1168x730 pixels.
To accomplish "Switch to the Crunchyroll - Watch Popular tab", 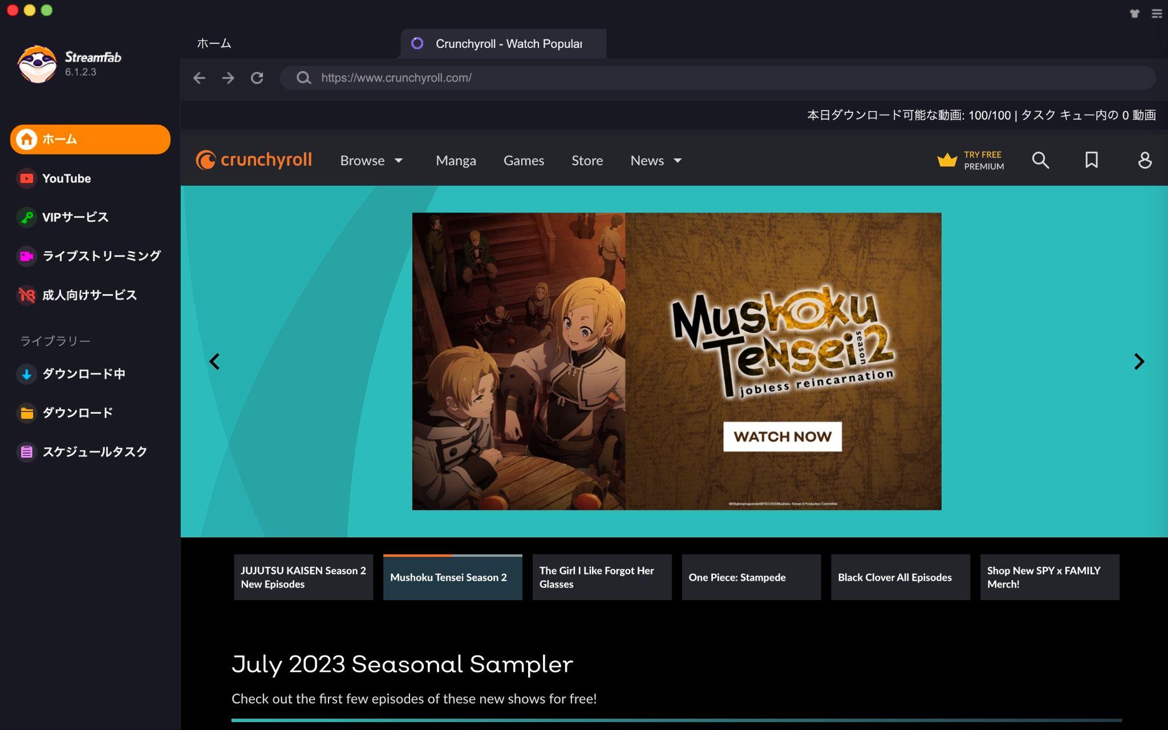I will tap(504, 44).
